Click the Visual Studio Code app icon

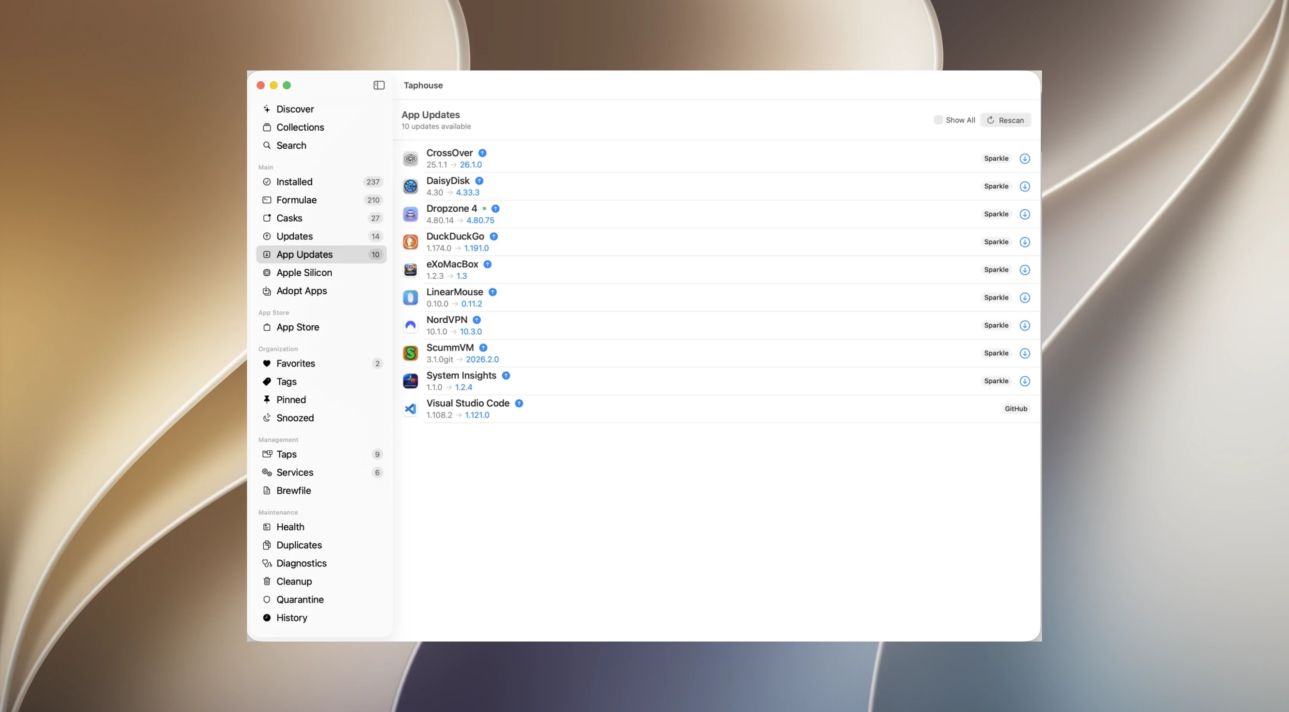pyautogui.click(x=410, y=409)
